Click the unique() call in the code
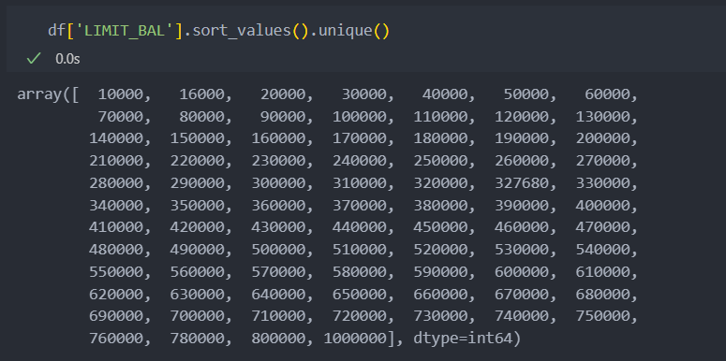Screen dimensions: 726x361 (354, 31)
